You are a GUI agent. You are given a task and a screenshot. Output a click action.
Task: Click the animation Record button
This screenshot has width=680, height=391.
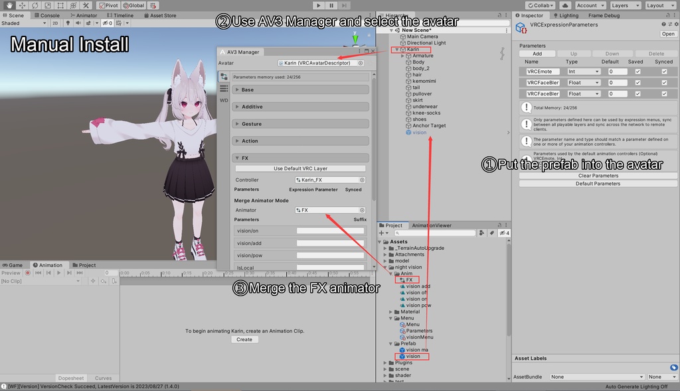point(27,273)
